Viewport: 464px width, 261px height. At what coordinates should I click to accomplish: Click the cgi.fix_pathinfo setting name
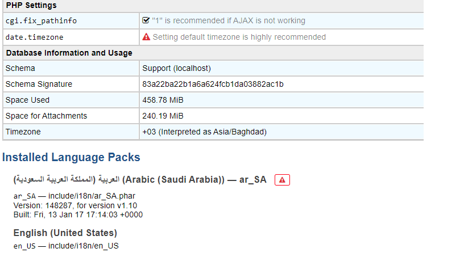[41, 20]
